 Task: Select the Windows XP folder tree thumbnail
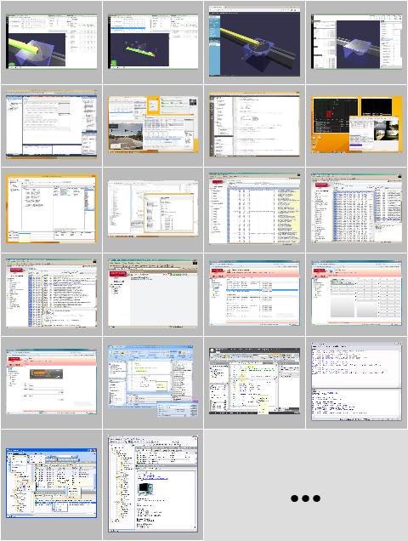point(51,483)
